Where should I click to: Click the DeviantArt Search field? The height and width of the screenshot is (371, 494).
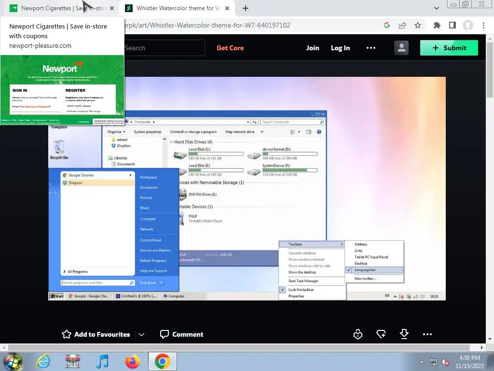coord(164,48)
